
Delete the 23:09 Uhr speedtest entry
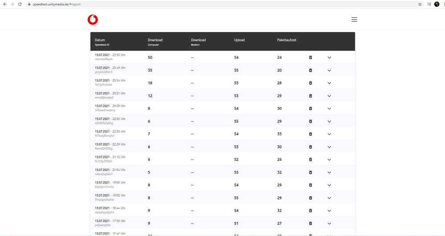[310, 109]
